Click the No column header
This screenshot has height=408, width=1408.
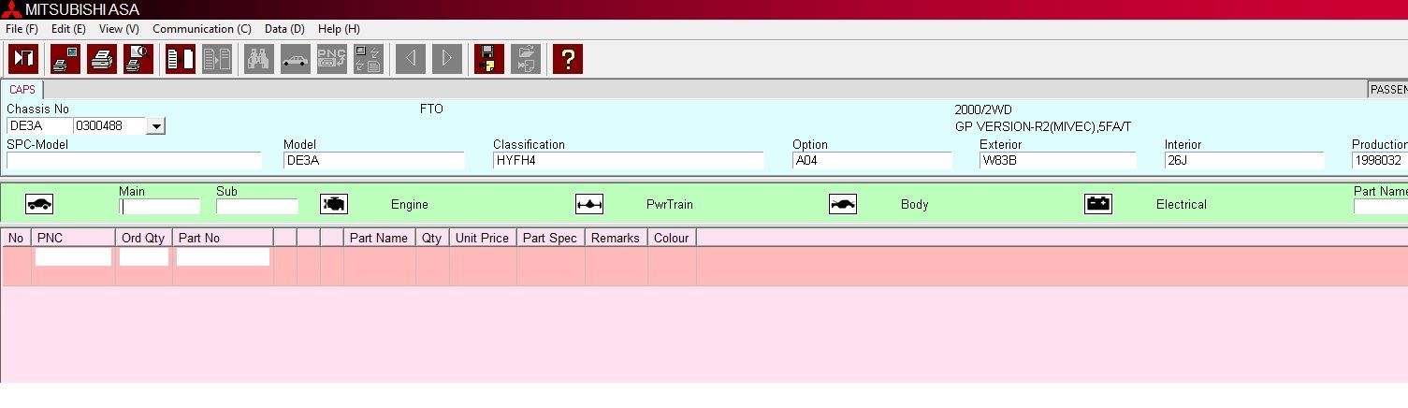tap(16, 238)
